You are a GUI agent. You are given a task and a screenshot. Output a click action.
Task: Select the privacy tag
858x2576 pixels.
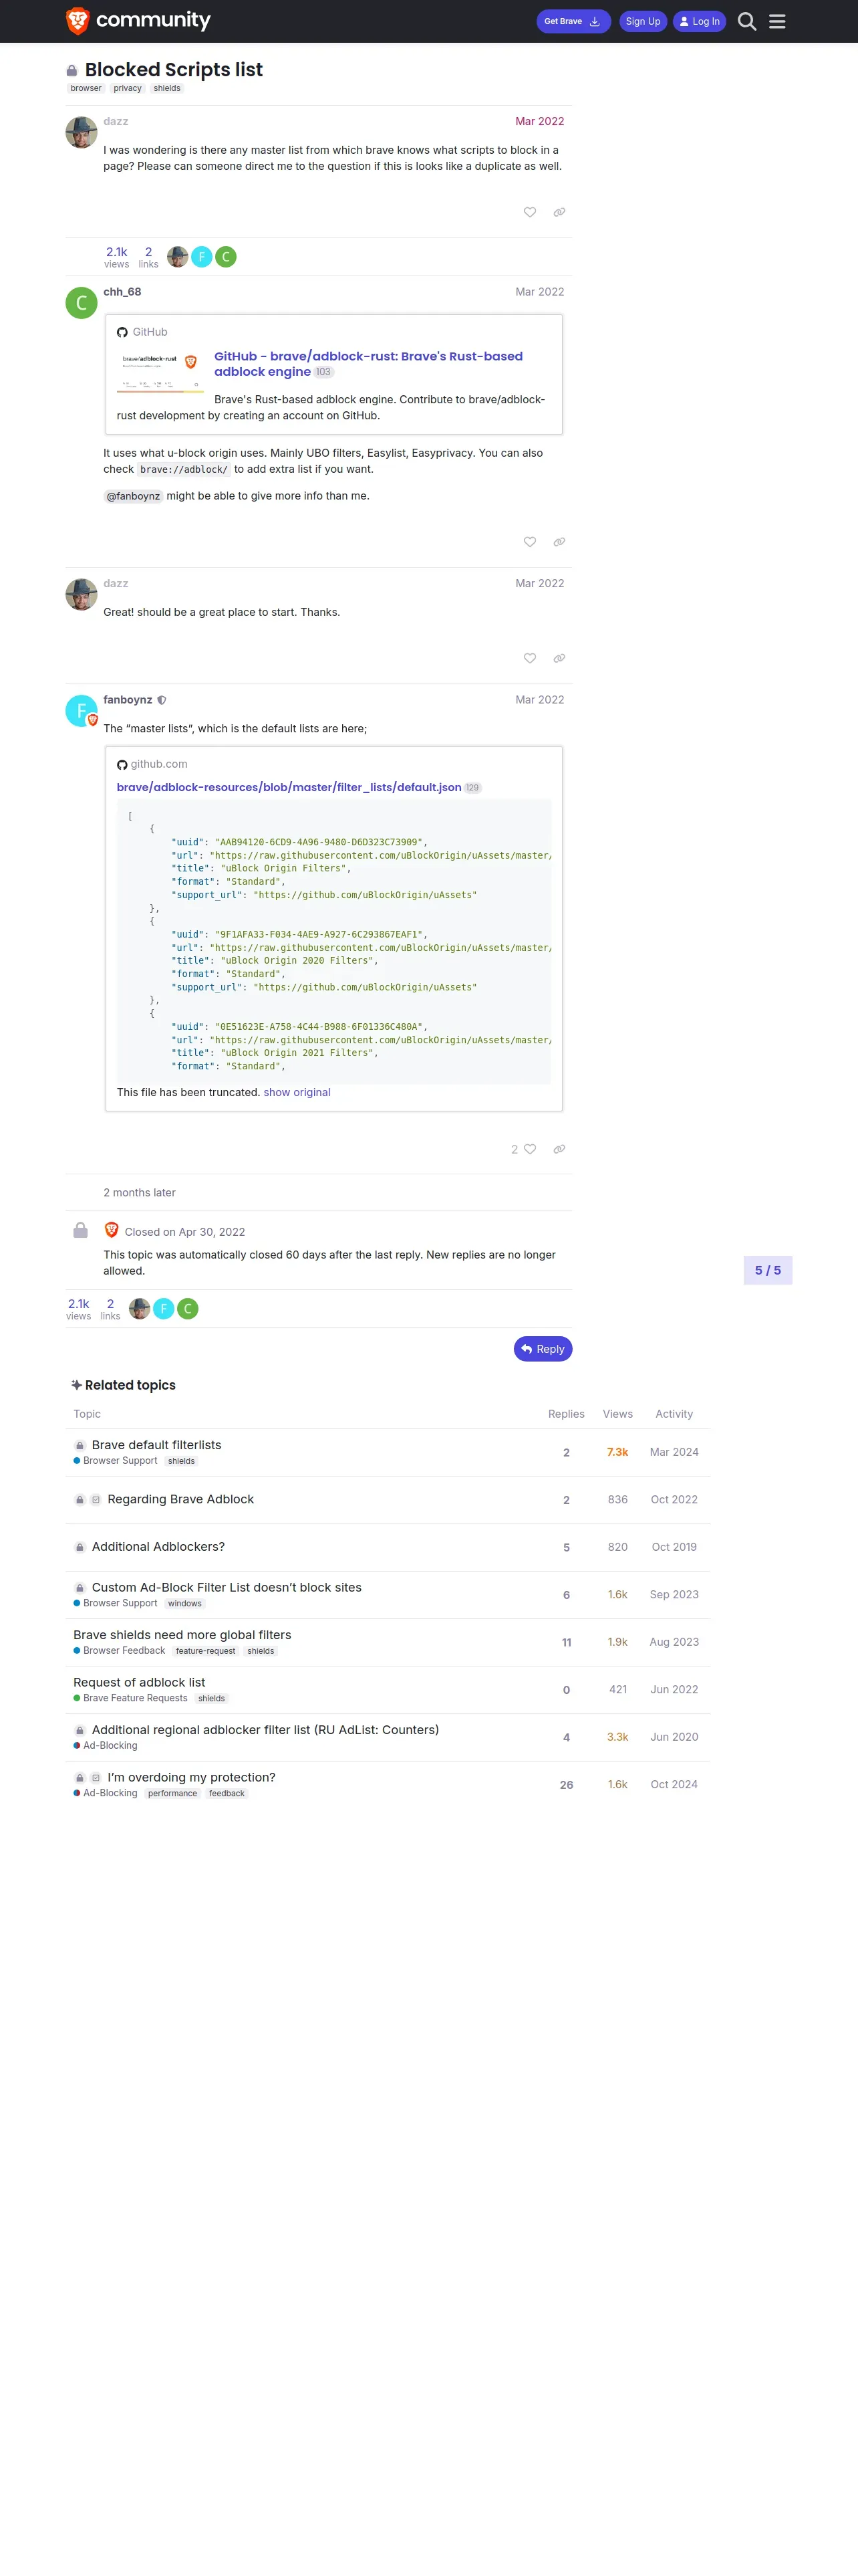128,88
